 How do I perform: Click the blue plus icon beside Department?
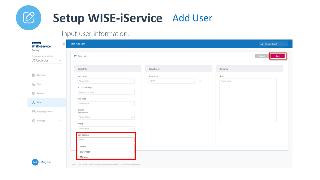pos(200,81)
